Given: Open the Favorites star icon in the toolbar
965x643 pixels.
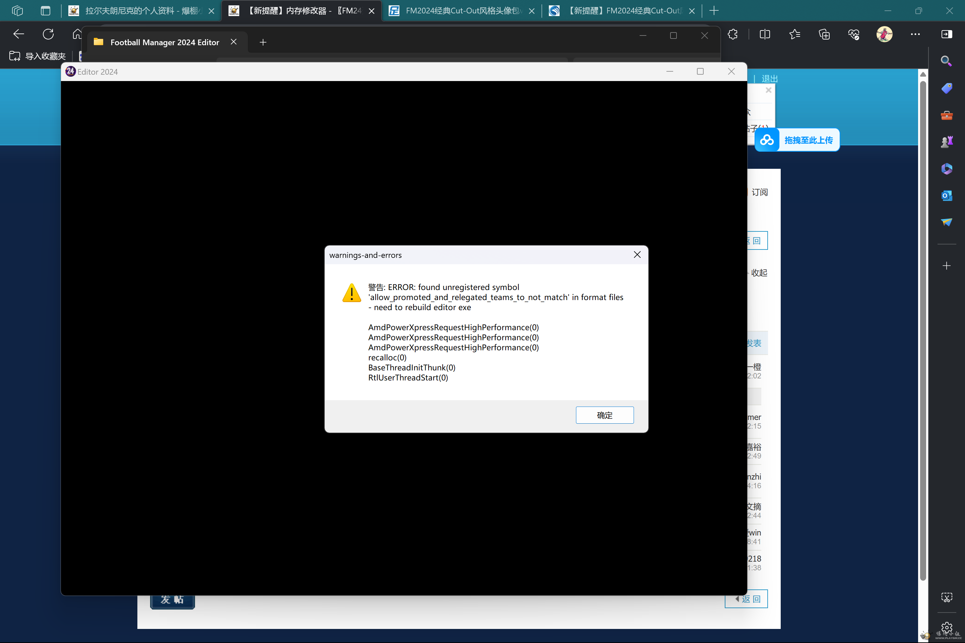Looking at the screenshot, I should coord(794,34).
